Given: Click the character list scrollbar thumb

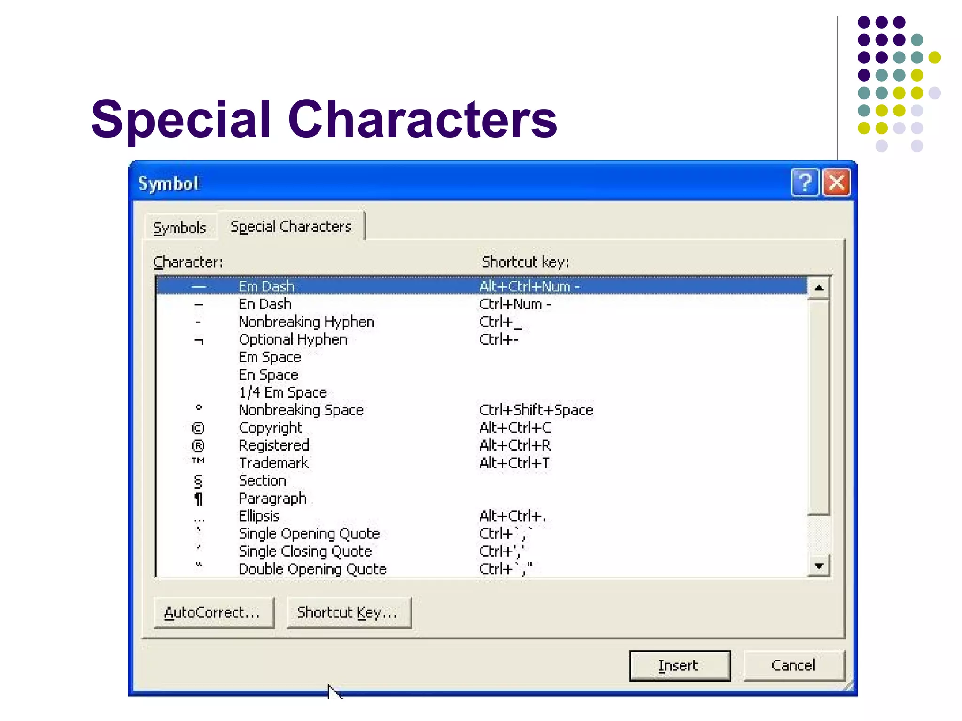Looking at the screenshot, I should coord(819,407).
